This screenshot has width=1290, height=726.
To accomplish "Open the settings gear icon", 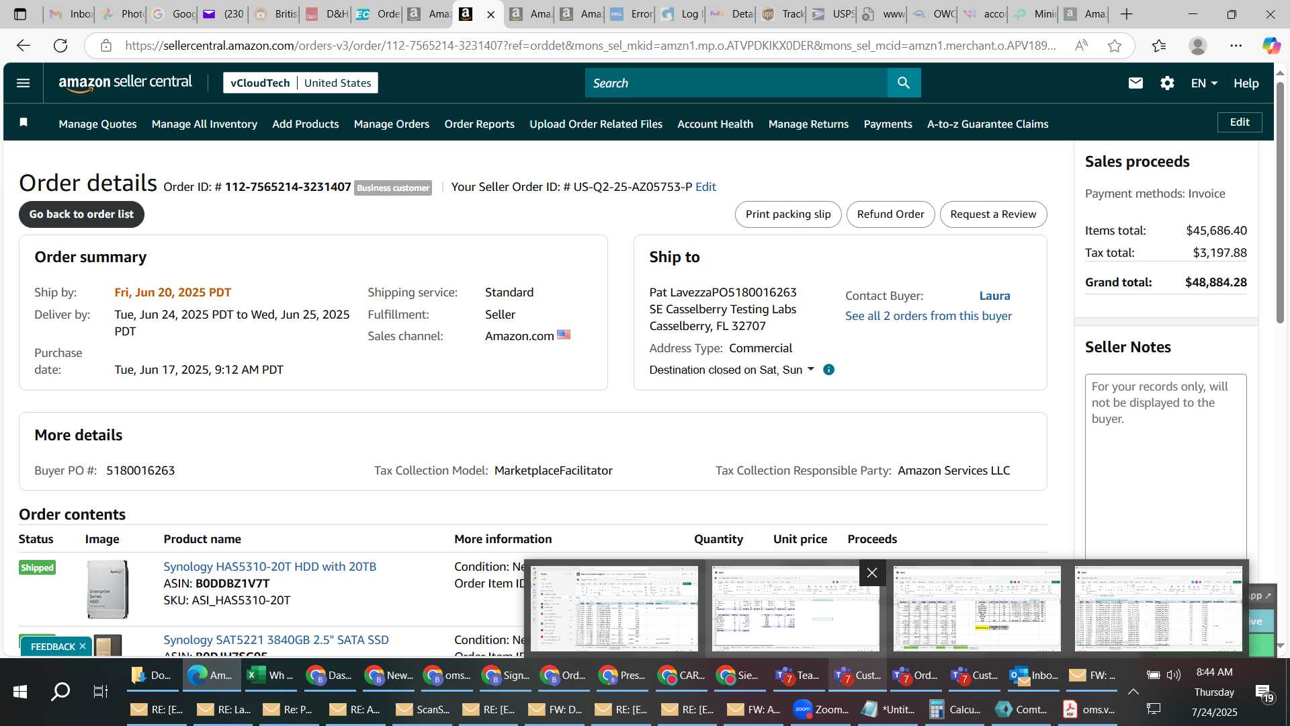I will coord(1167,83).
